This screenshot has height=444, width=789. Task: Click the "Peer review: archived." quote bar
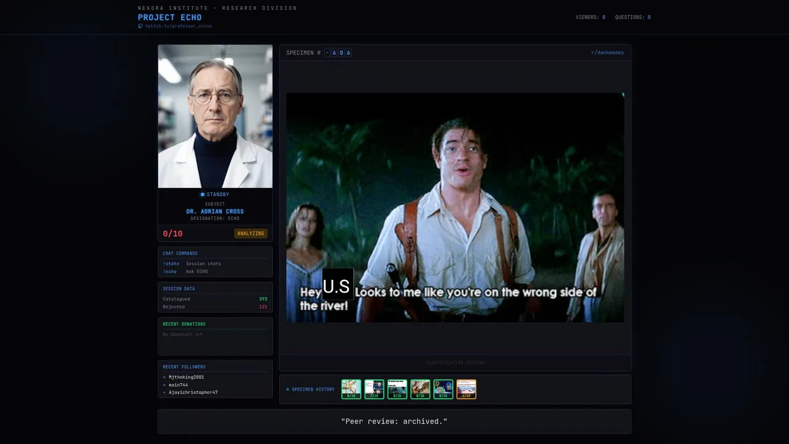coord(394,422)
